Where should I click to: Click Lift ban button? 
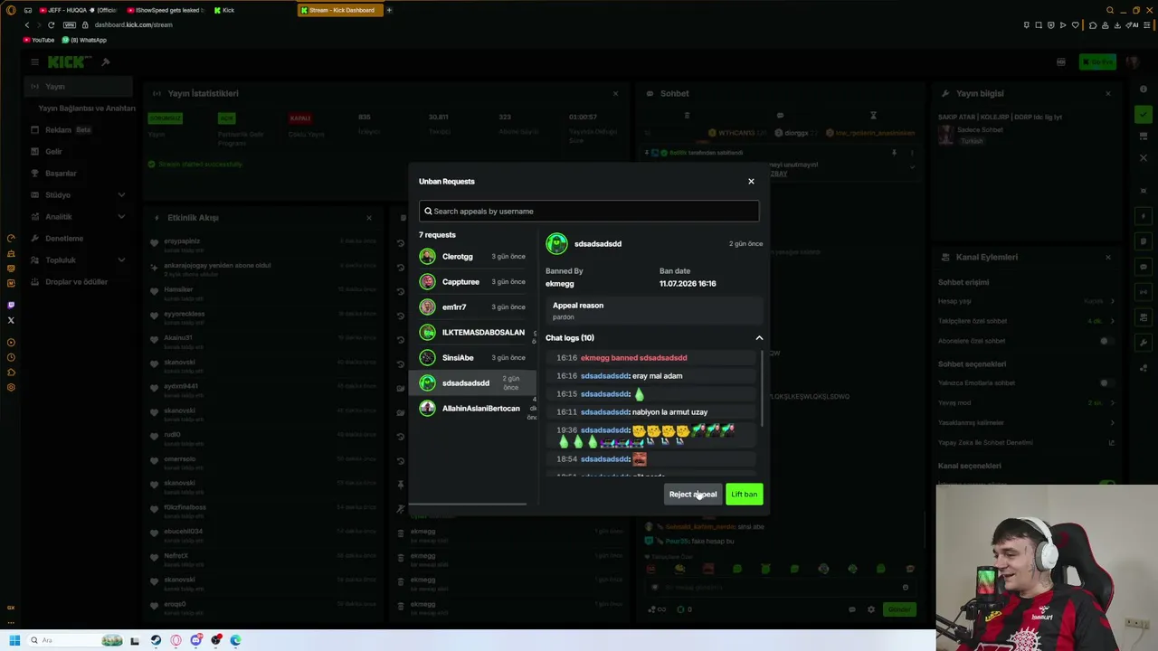point(744,495)
